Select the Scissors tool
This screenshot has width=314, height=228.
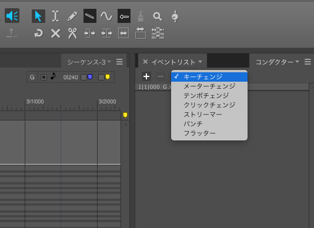(72, 33)
